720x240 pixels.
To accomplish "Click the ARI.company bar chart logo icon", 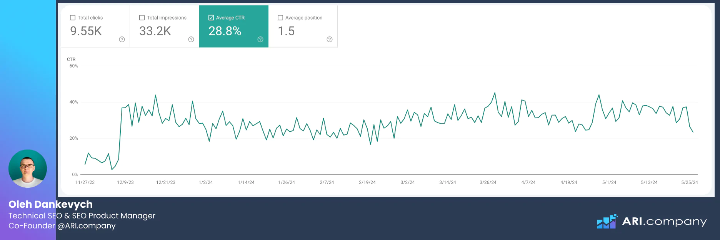I will point(607,222).
